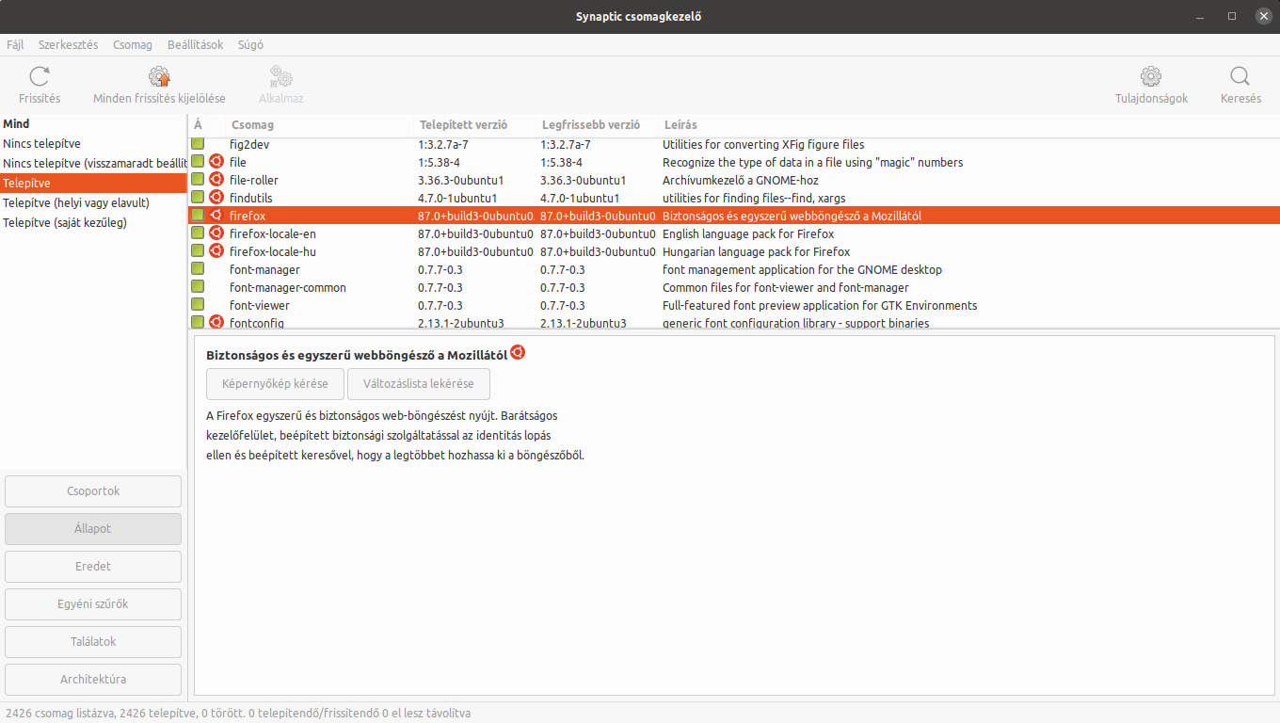Toggle the status box for findutils
This screenshot has height=723, width=1280.
coord(198,198)
